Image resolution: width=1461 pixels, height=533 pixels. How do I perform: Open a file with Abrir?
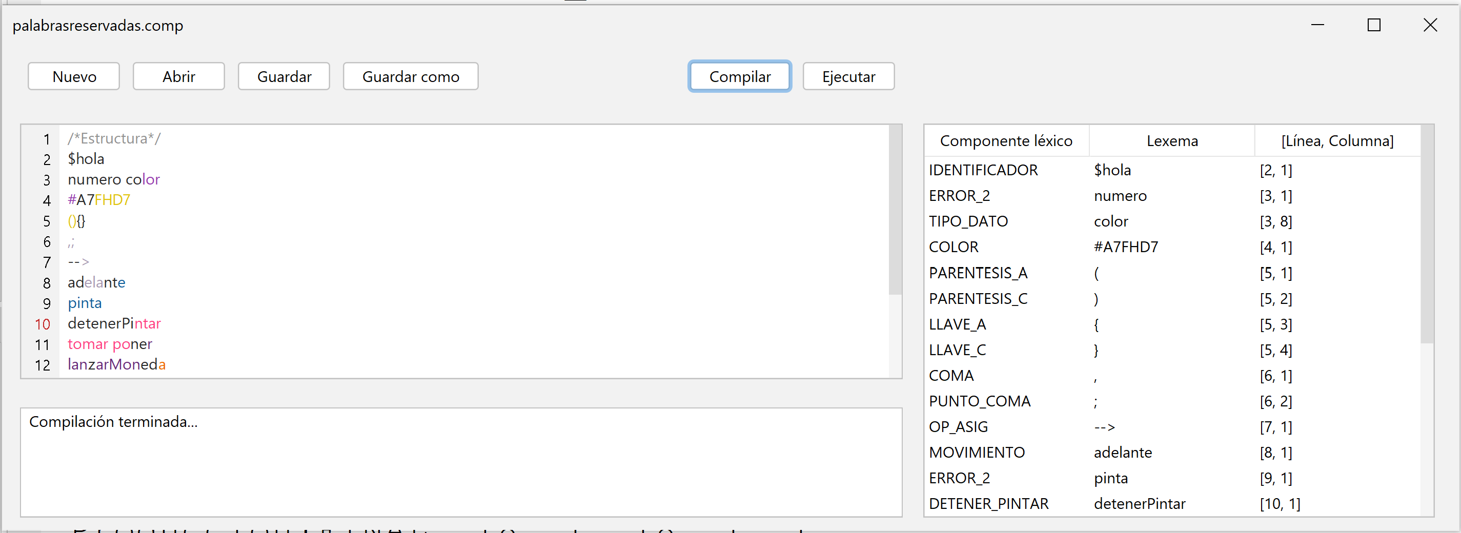coord(179,76)
